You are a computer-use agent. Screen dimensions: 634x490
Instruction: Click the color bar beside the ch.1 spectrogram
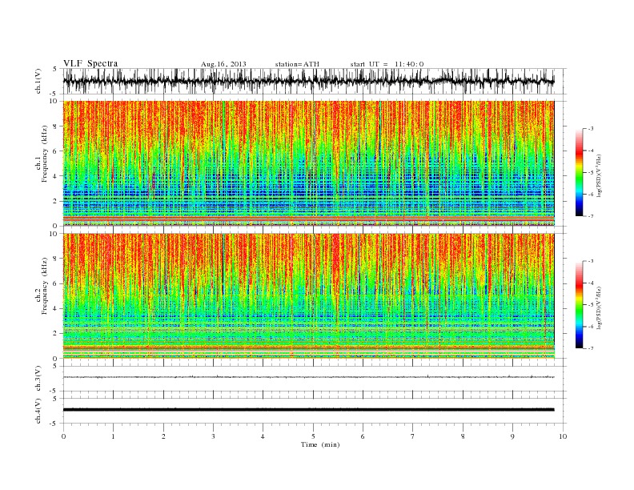(579, 173)
